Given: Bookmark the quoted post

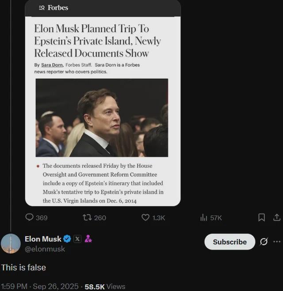Looking at the screenshot, I should click(x=262, y=218).
